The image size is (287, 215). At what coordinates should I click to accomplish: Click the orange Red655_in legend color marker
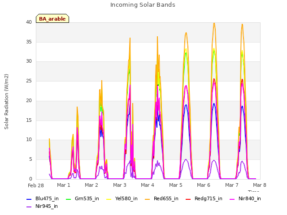[x=147, y=199]
